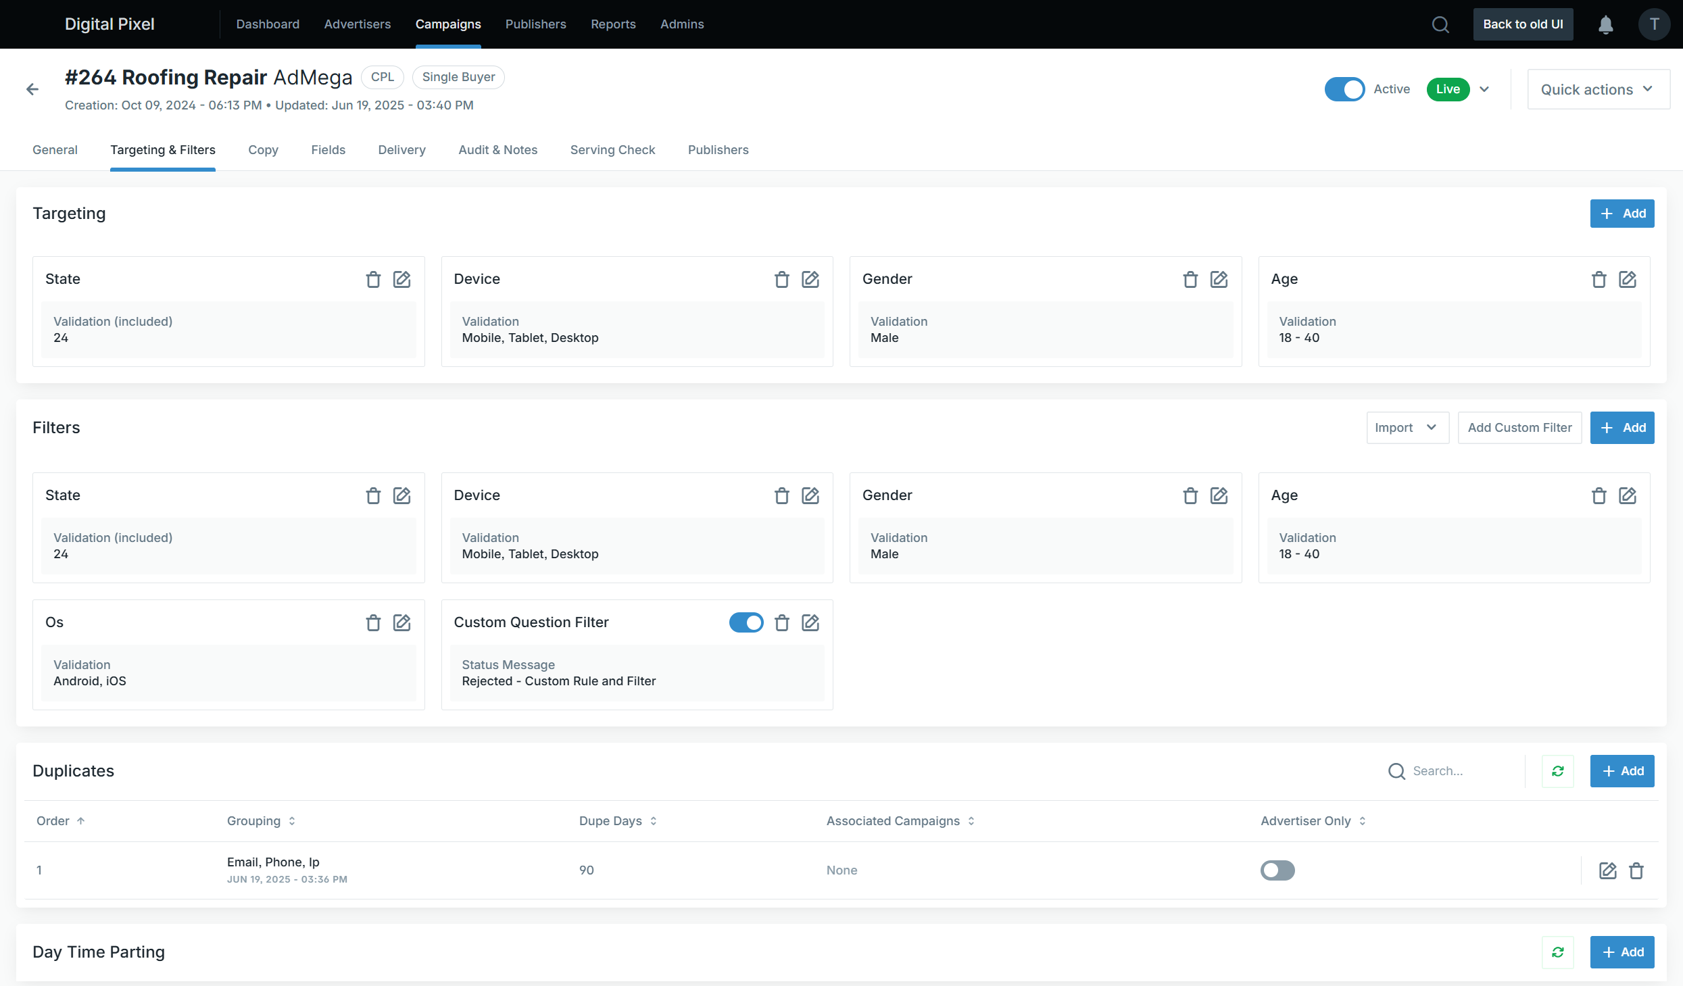Open the notifications bell
Viewport: 1683px width, 986px height.
(1606, 24)
